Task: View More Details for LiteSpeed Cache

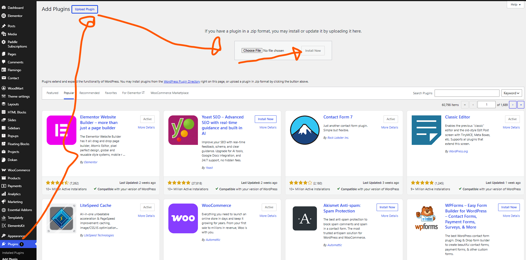Action: click(146, 216)
